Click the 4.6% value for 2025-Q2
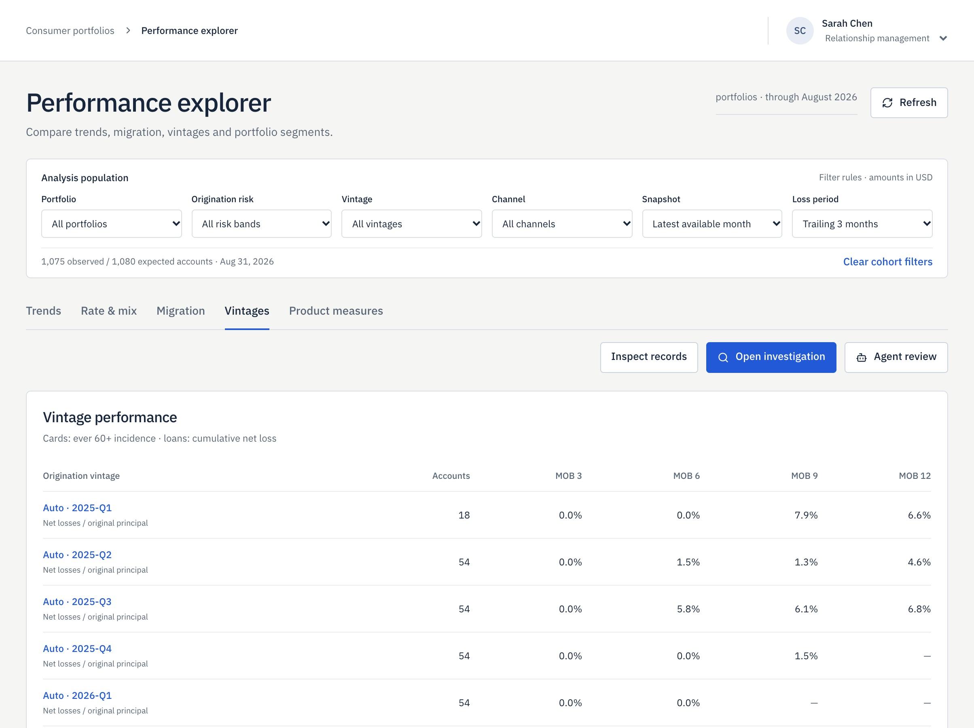The height and width of the screenshot is (728, 974). 919,562
